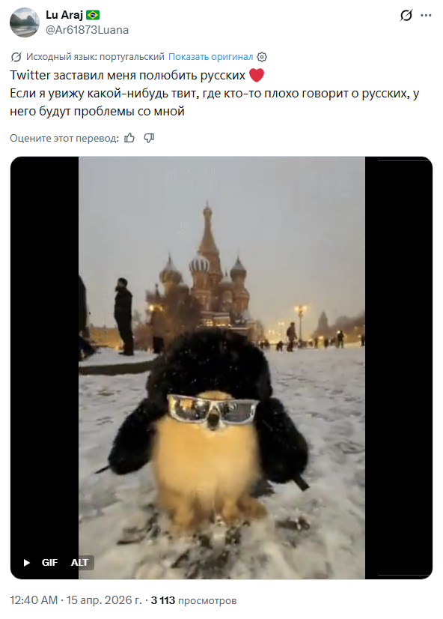Open the translation settings gear
This screenshot has height=619, width=443.
point(262,57)
